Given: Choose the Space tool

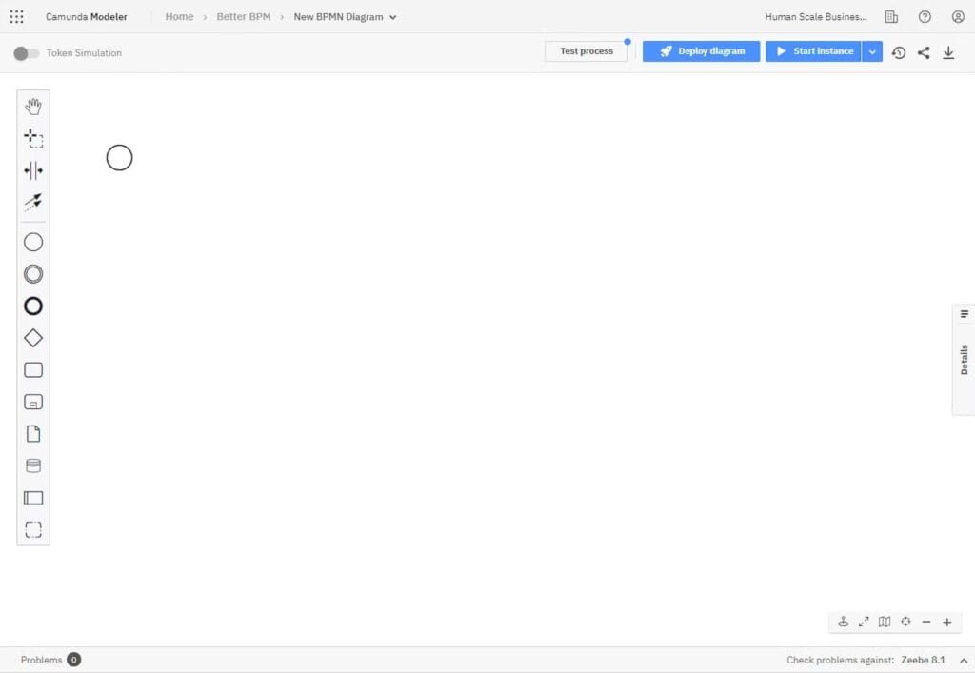Looking at the screenshot, I should point(33,170).
